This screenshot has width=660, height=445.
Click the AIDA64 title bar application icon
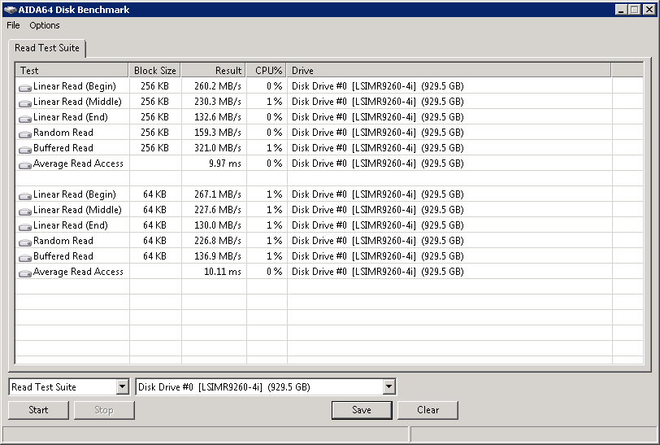[10, 10]
